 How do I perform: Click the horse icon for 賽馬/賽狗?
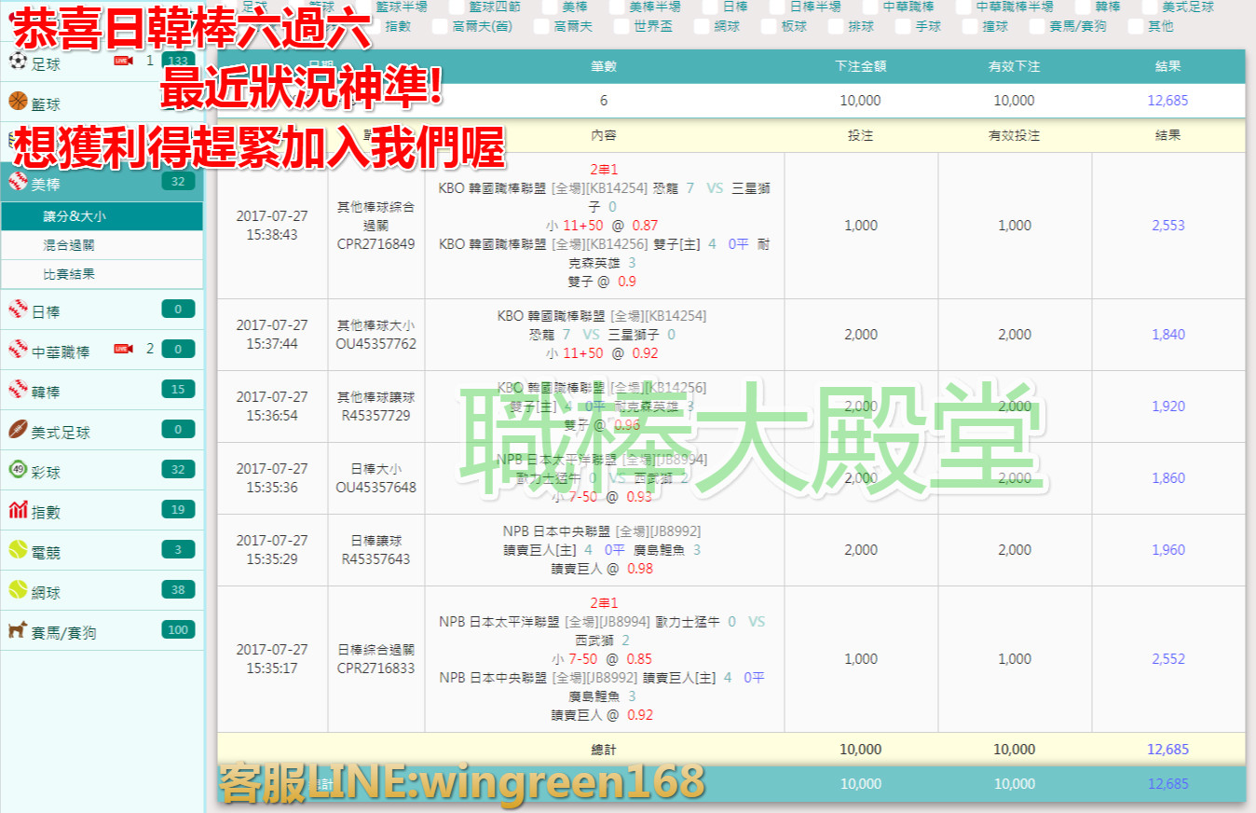[17, 631]
